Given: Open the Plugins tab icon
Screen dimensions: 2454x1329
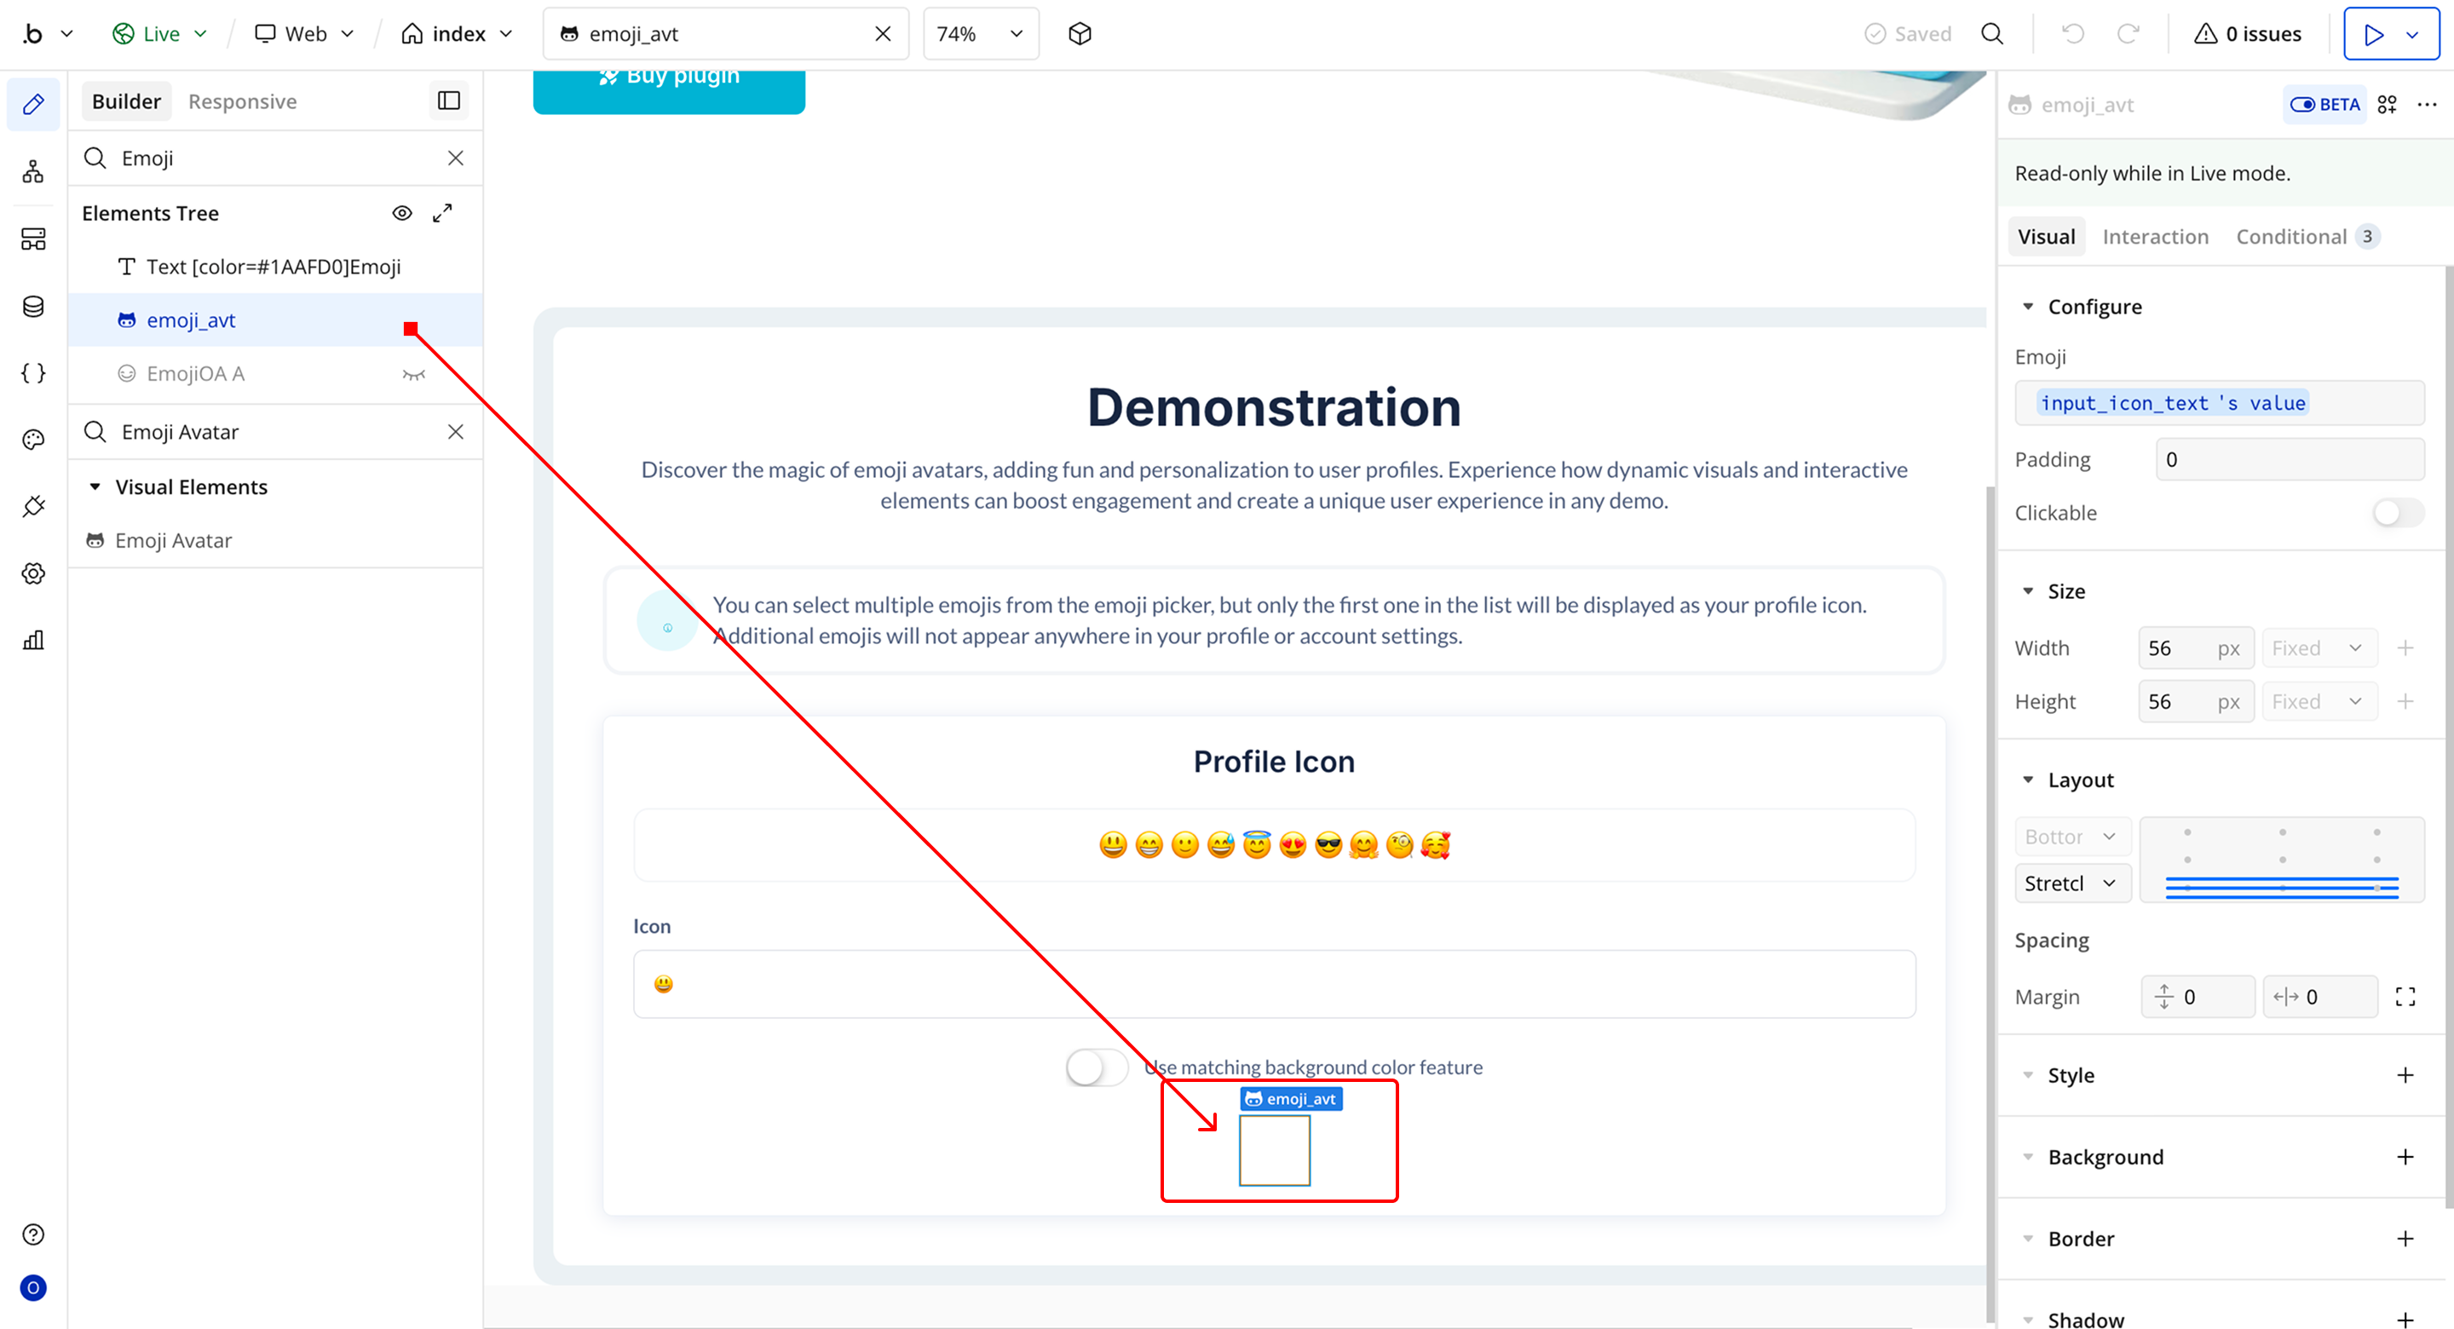Looking at the screenshot, I should point(33,506).
